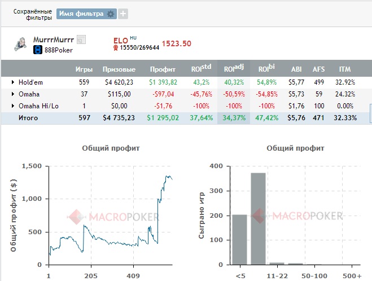This screenshot has width=372, height=281.
Task: Sort by the AFS column header
Action: pos(318,69)
